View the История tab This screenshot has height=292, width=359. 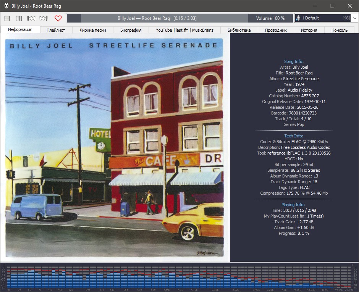click(x=309, y=30)
